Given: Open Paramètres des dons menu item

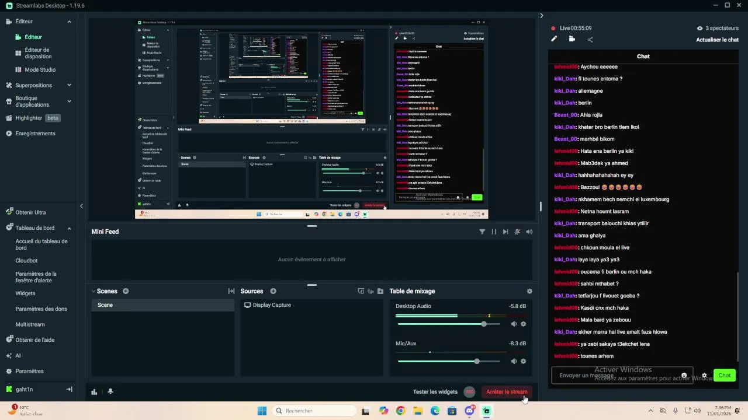Looking at the screenshot, I should pos(41,309).
